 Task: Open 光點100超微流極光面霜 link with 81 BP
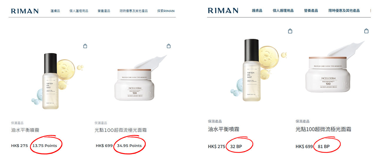[x=323, y=129]
